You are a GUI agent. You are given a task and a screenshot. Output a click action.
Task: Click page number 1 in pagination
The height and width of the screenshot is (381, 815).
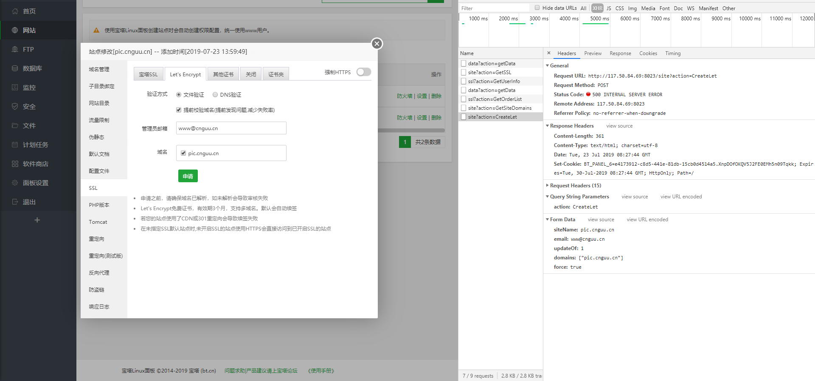405,142
